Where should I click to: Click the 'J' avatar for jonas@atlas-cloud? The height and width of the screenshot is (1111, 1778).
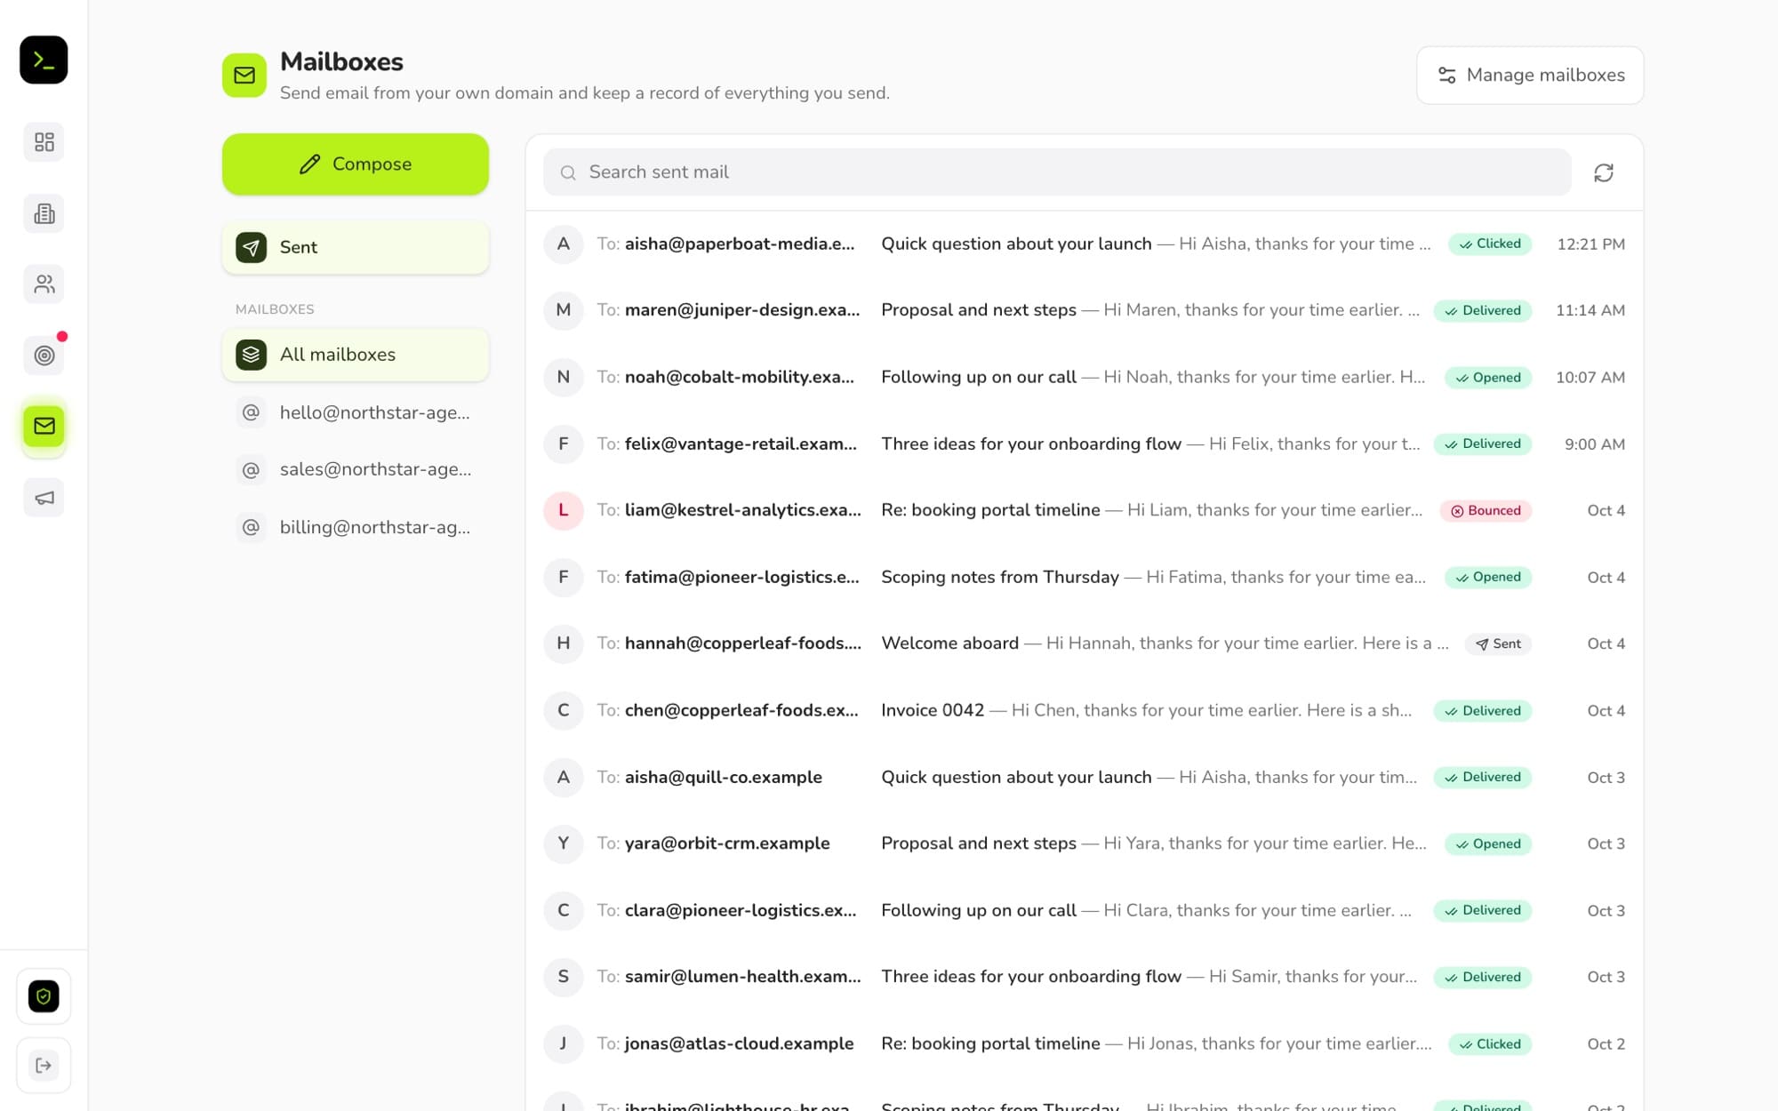[x=564, y=1043]
